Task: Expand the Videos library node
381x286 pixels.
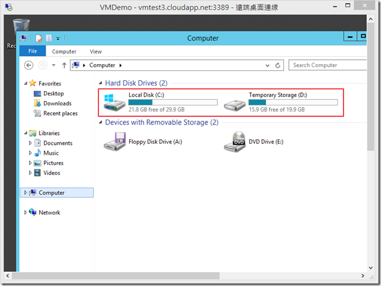Action: pos(30,173)
